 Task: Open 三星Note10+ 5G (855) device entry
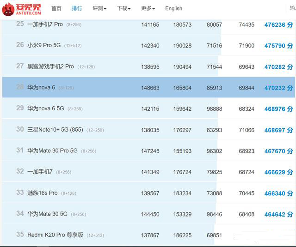(x=55, y=130)
